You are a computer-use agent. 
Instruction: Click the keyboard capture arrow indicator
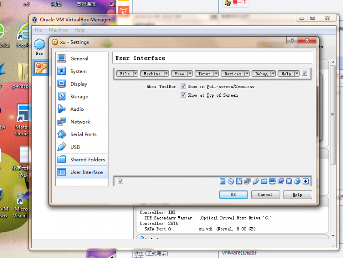tap(306, 181)
